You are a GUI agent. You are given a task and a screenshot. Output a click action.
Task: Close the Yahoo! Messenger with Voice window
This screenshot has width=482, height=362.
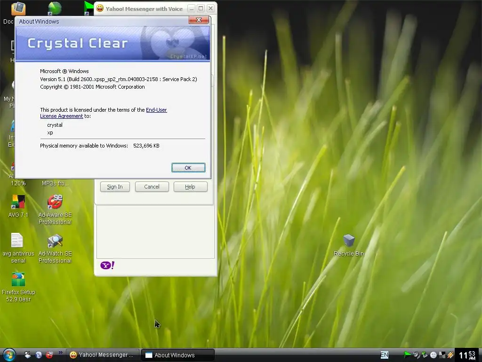pos(210,8)
